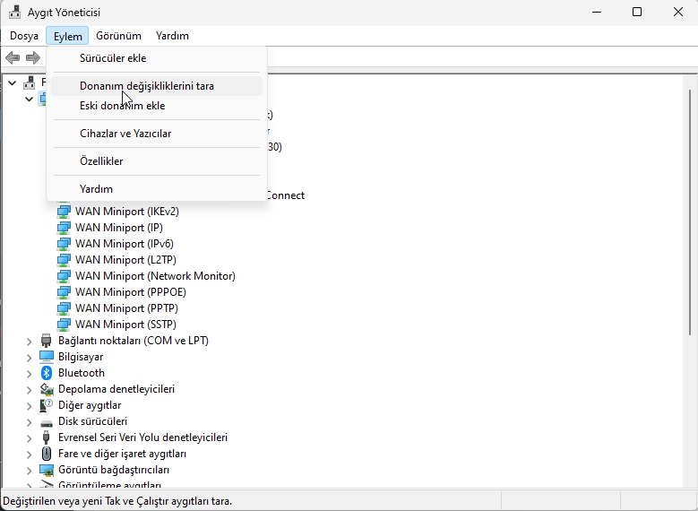Expand the Disk sürücüleri category
The width and height of the screenshot is (698, 511).
29,422
